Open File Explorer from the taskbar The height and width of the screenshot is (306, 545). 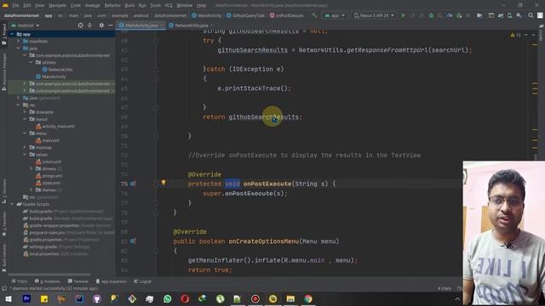(290, 298)
